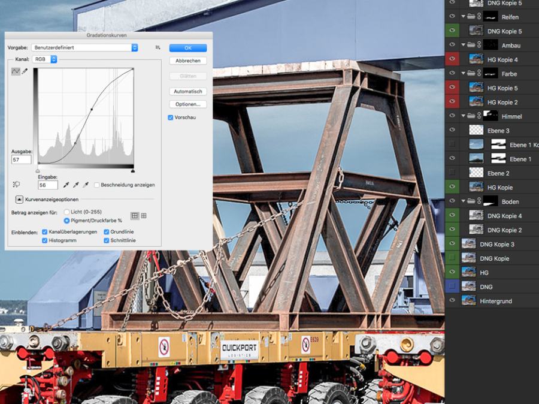Select the Licht (0-255) radio option

pos(66,212)
